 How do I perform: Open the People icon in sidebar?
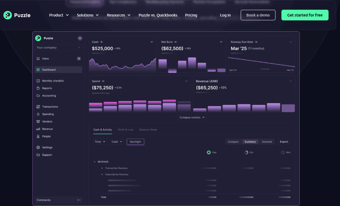tap(38, 136)
